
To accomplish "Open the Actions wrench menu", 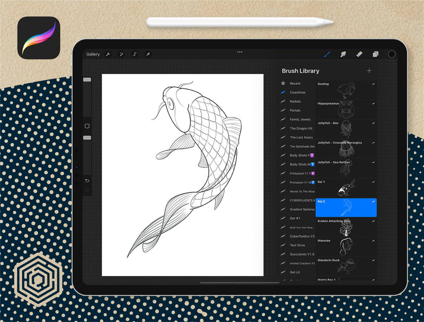I will coord(108,54).
